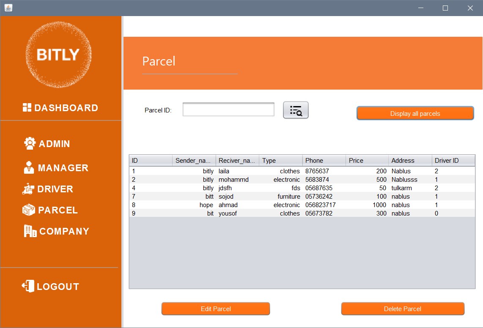The image size is (483, 328).
Task: Click the Dashboard grid icon
Action: pos(27,107)
